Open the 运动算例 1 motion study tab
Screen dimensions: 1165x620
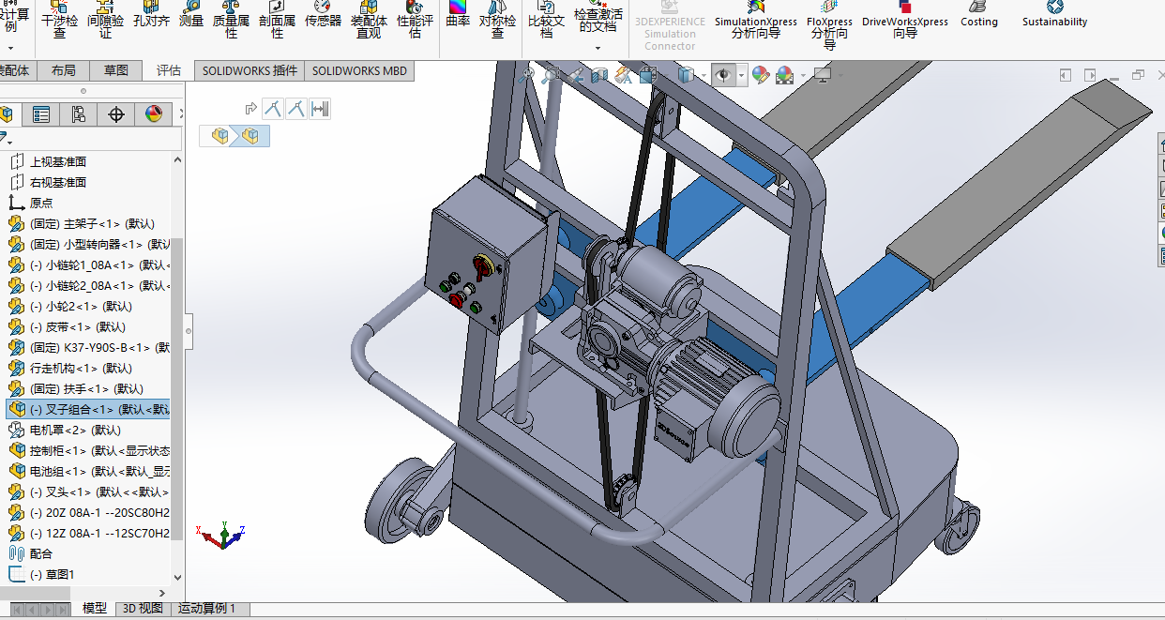[x=207, y=609]
